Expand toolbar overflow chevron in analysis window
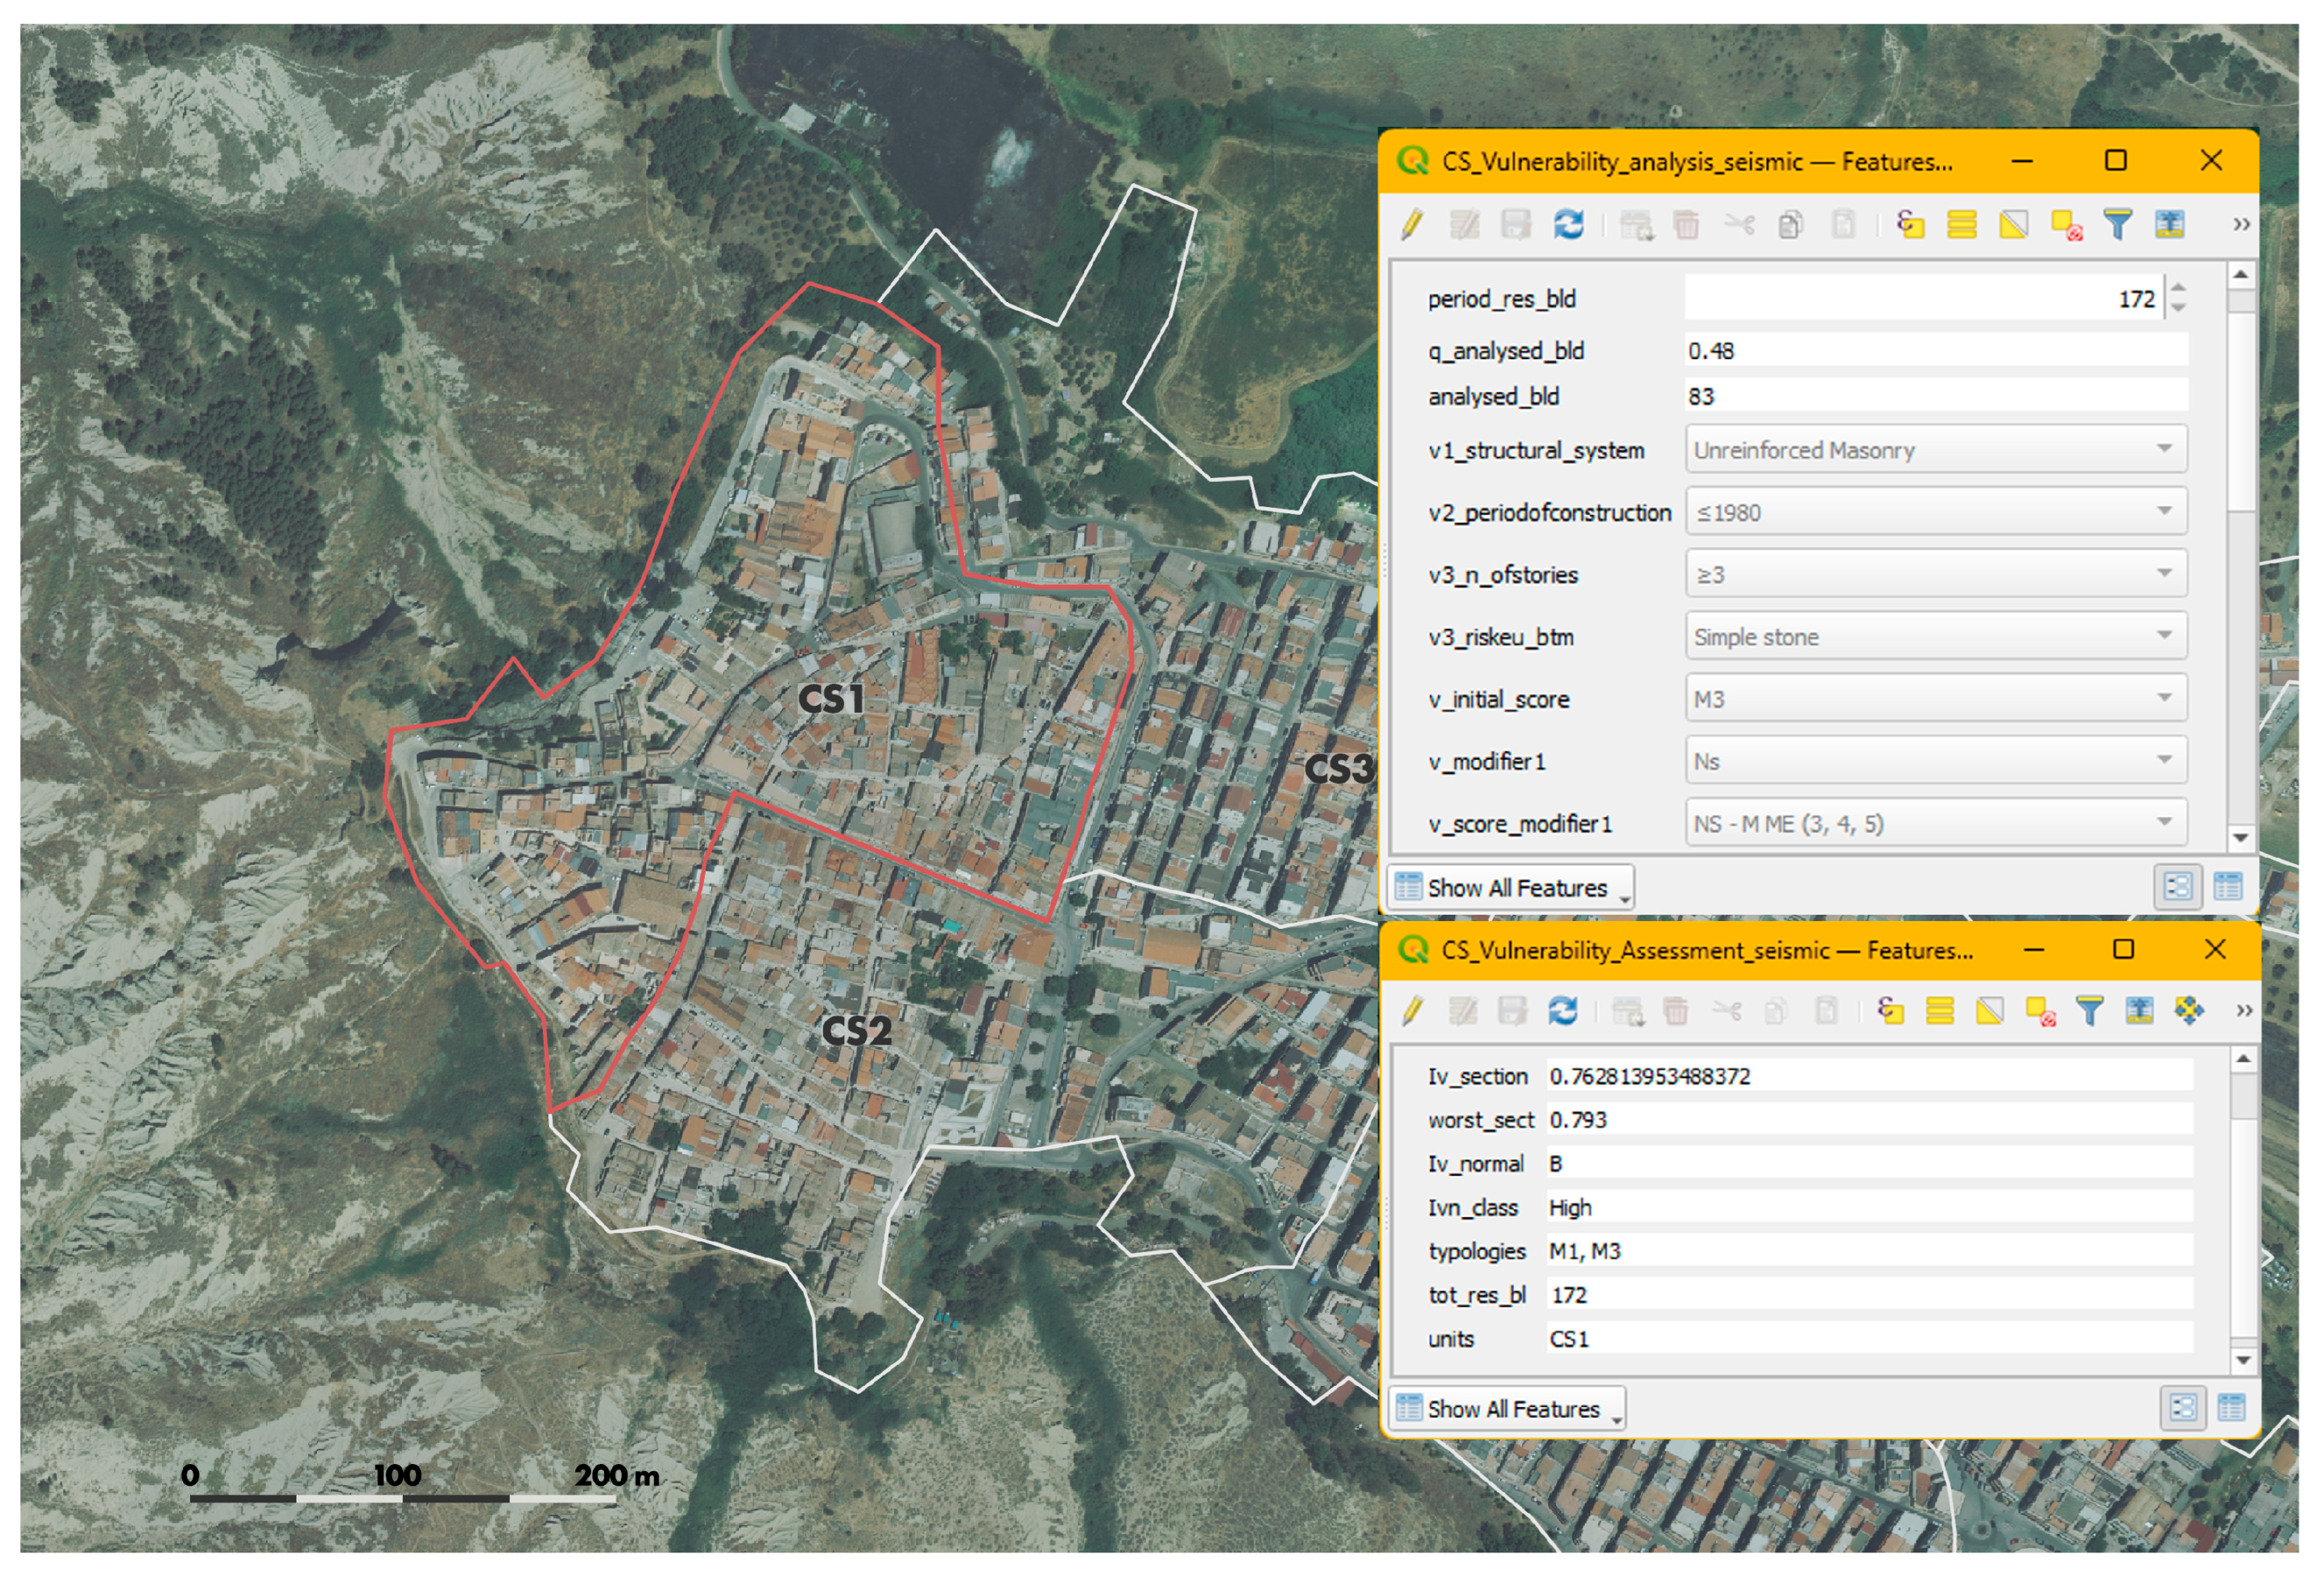Screen dimensions: 2324x1583 [2241, 224]
